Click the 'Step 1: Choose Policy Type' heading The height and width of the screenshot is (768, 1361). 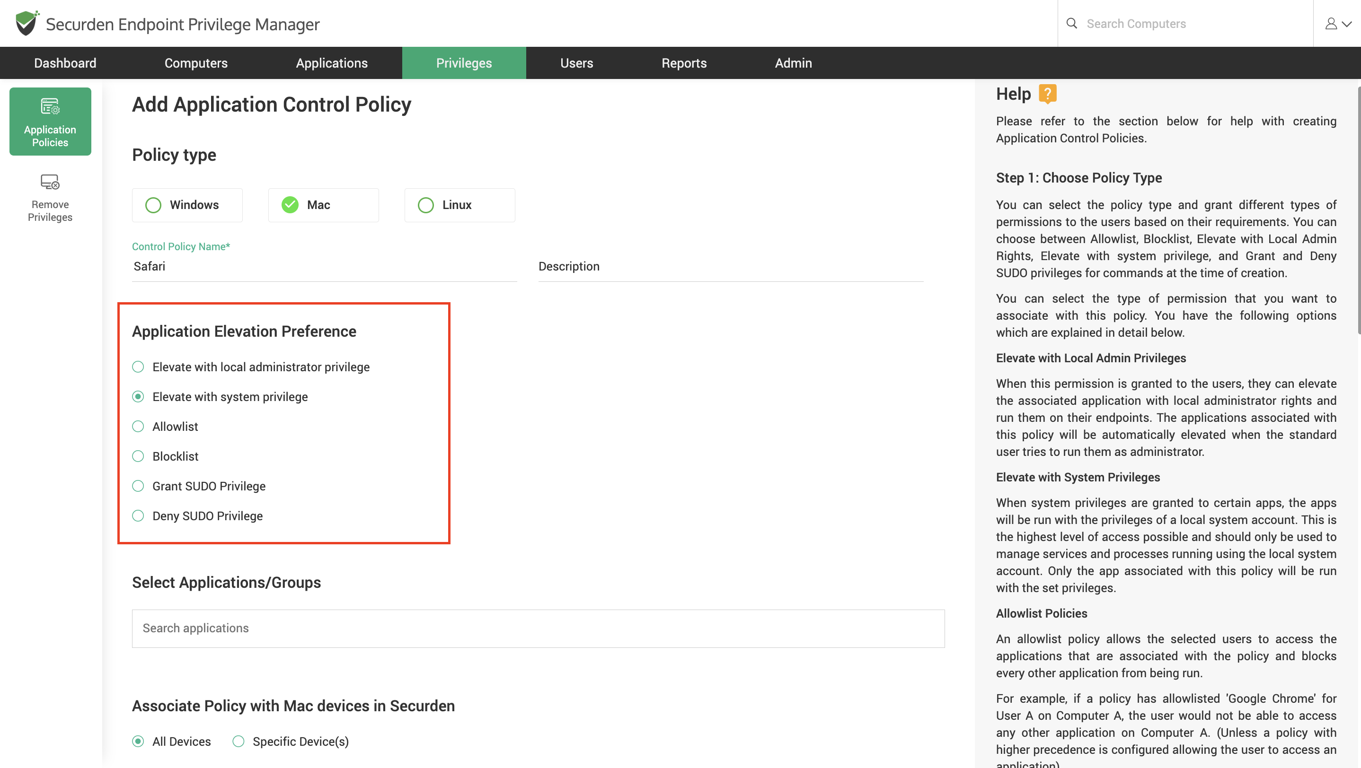[1079, 178]
